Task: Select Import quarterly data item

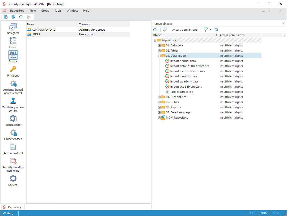Action: pyautogui.click(x=184, y=81)
